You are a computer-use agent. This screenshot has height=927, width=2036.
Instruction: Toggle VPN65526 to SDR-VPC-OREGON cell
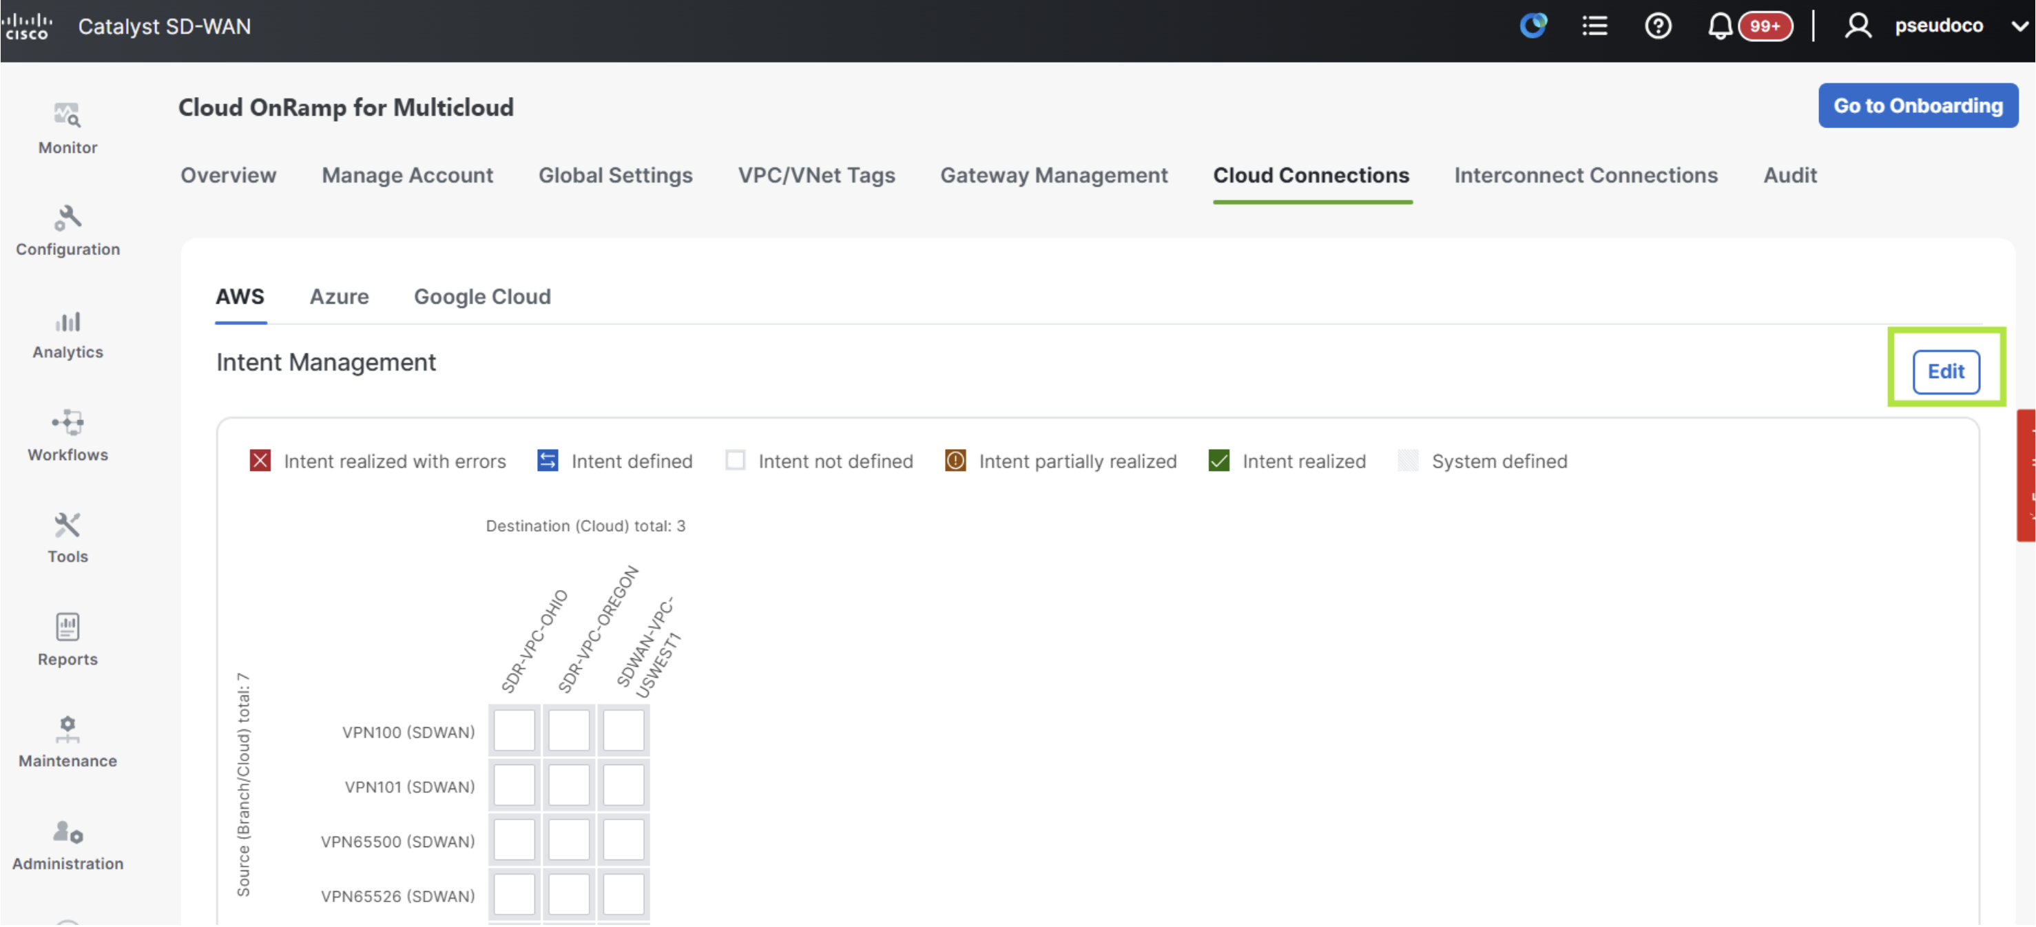click(x=568, y=895)
